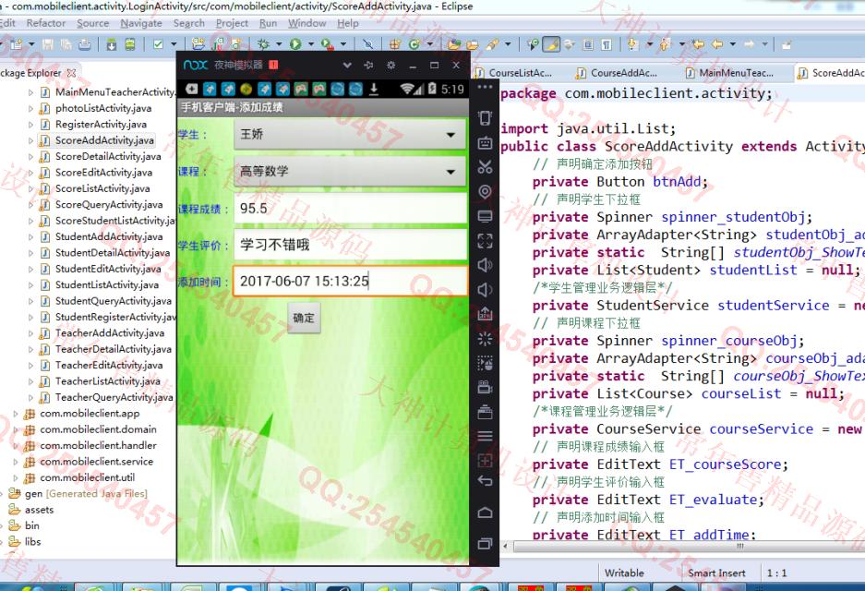Raise volume with Nox speaker icon

pyautogui.click(x=485, y=265)
